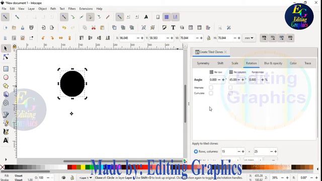This screenshot has width=322, height=181.
Task: Select the Ellipse circle tool
Action: [6, 77]
